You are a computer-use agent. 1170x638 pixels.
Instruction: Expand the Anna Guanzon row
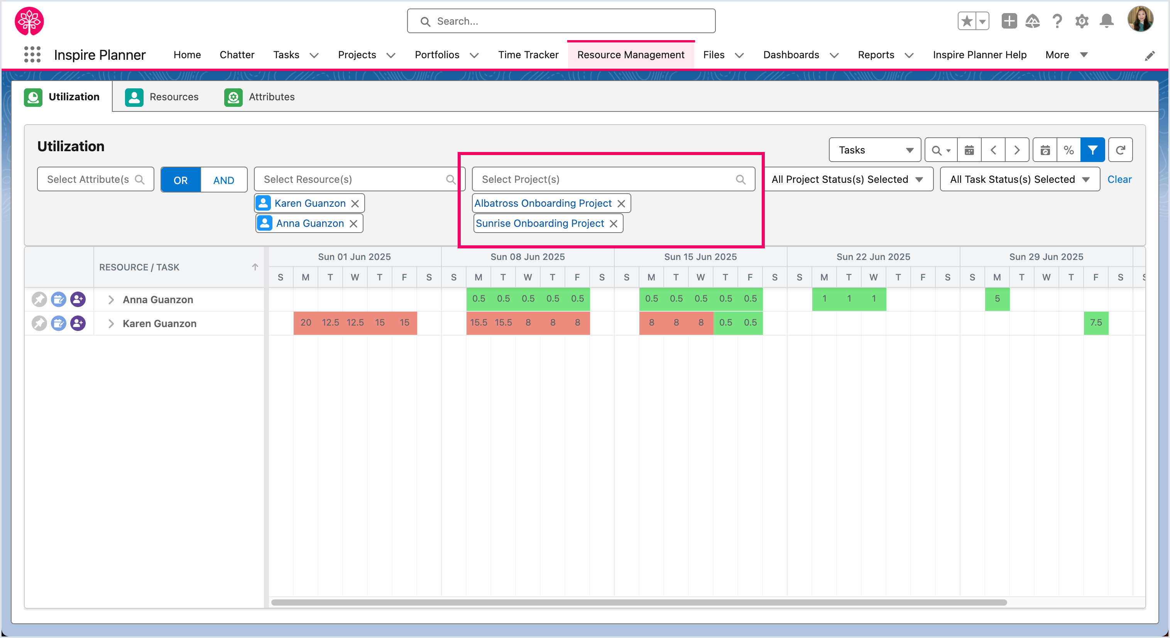[111, 300]
